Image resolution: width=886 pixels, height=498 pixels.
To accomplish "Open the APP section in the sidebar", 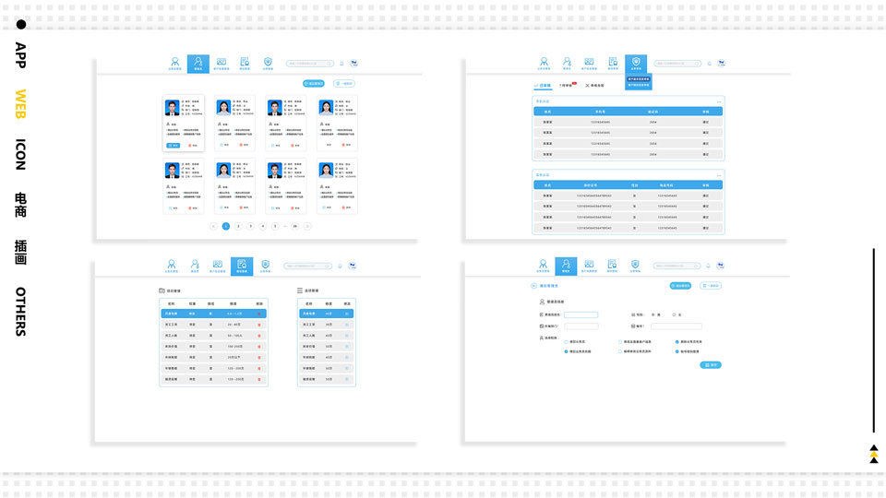I will pyautogui.click(x=20, y=54).
